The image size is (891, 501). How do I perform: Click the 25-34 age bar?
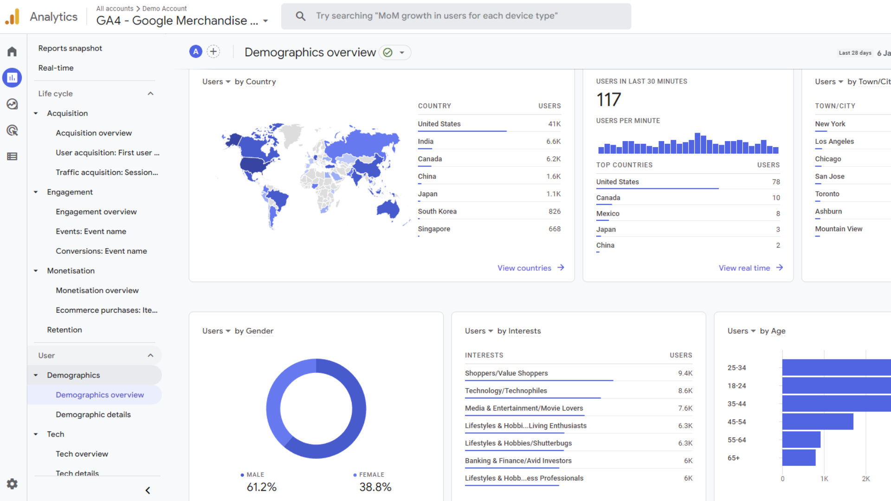[x=836, y=367]
